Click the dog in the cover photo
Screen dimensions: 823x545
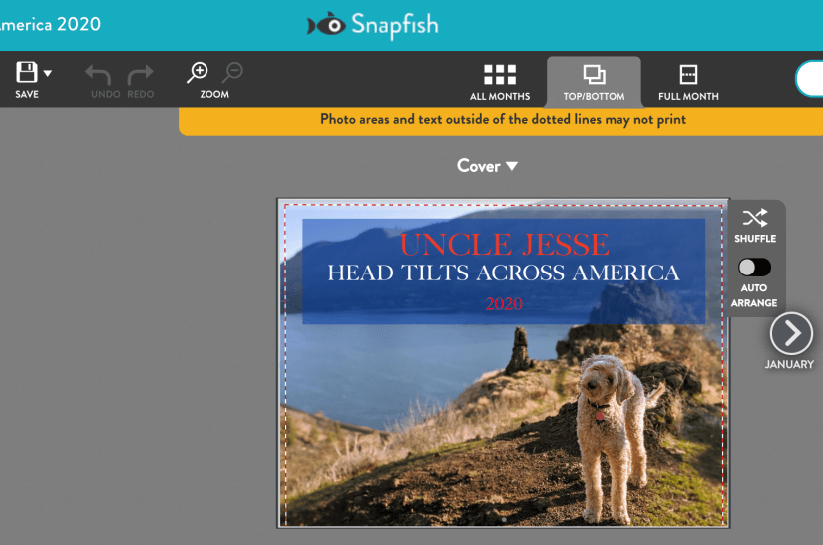pos(608,409)
